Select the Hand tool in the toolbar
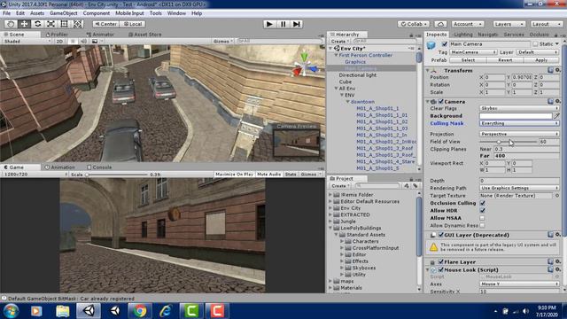The width and height of the screenshot is (567, 319). click(x=11, y=24)
